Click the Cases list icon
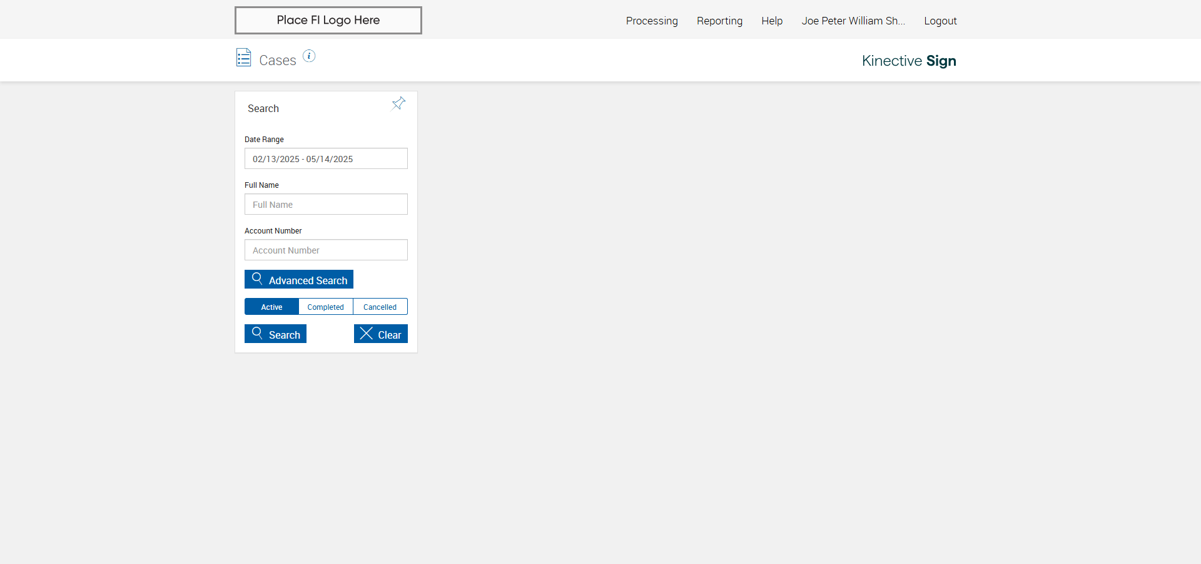 (x=244, y=58)
